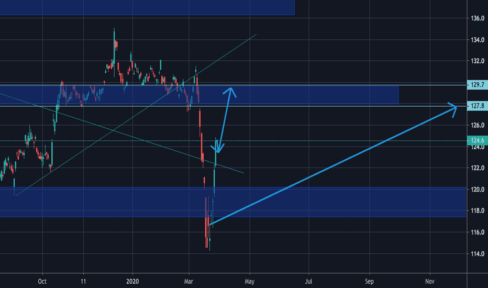Click the 120.0 price axis value
488x288 pixels.
(x=478, y=190)
